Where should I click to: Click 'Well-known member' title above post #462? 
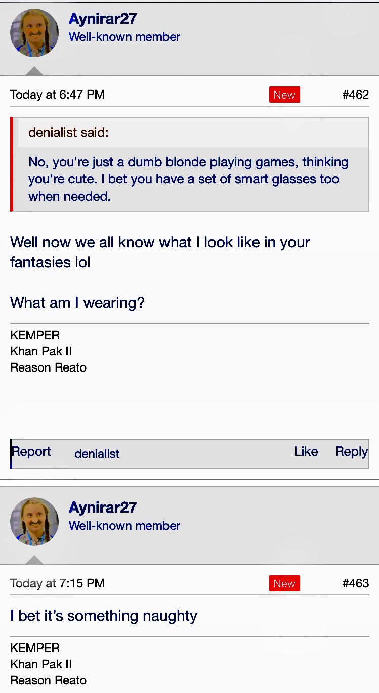[124, 37]
